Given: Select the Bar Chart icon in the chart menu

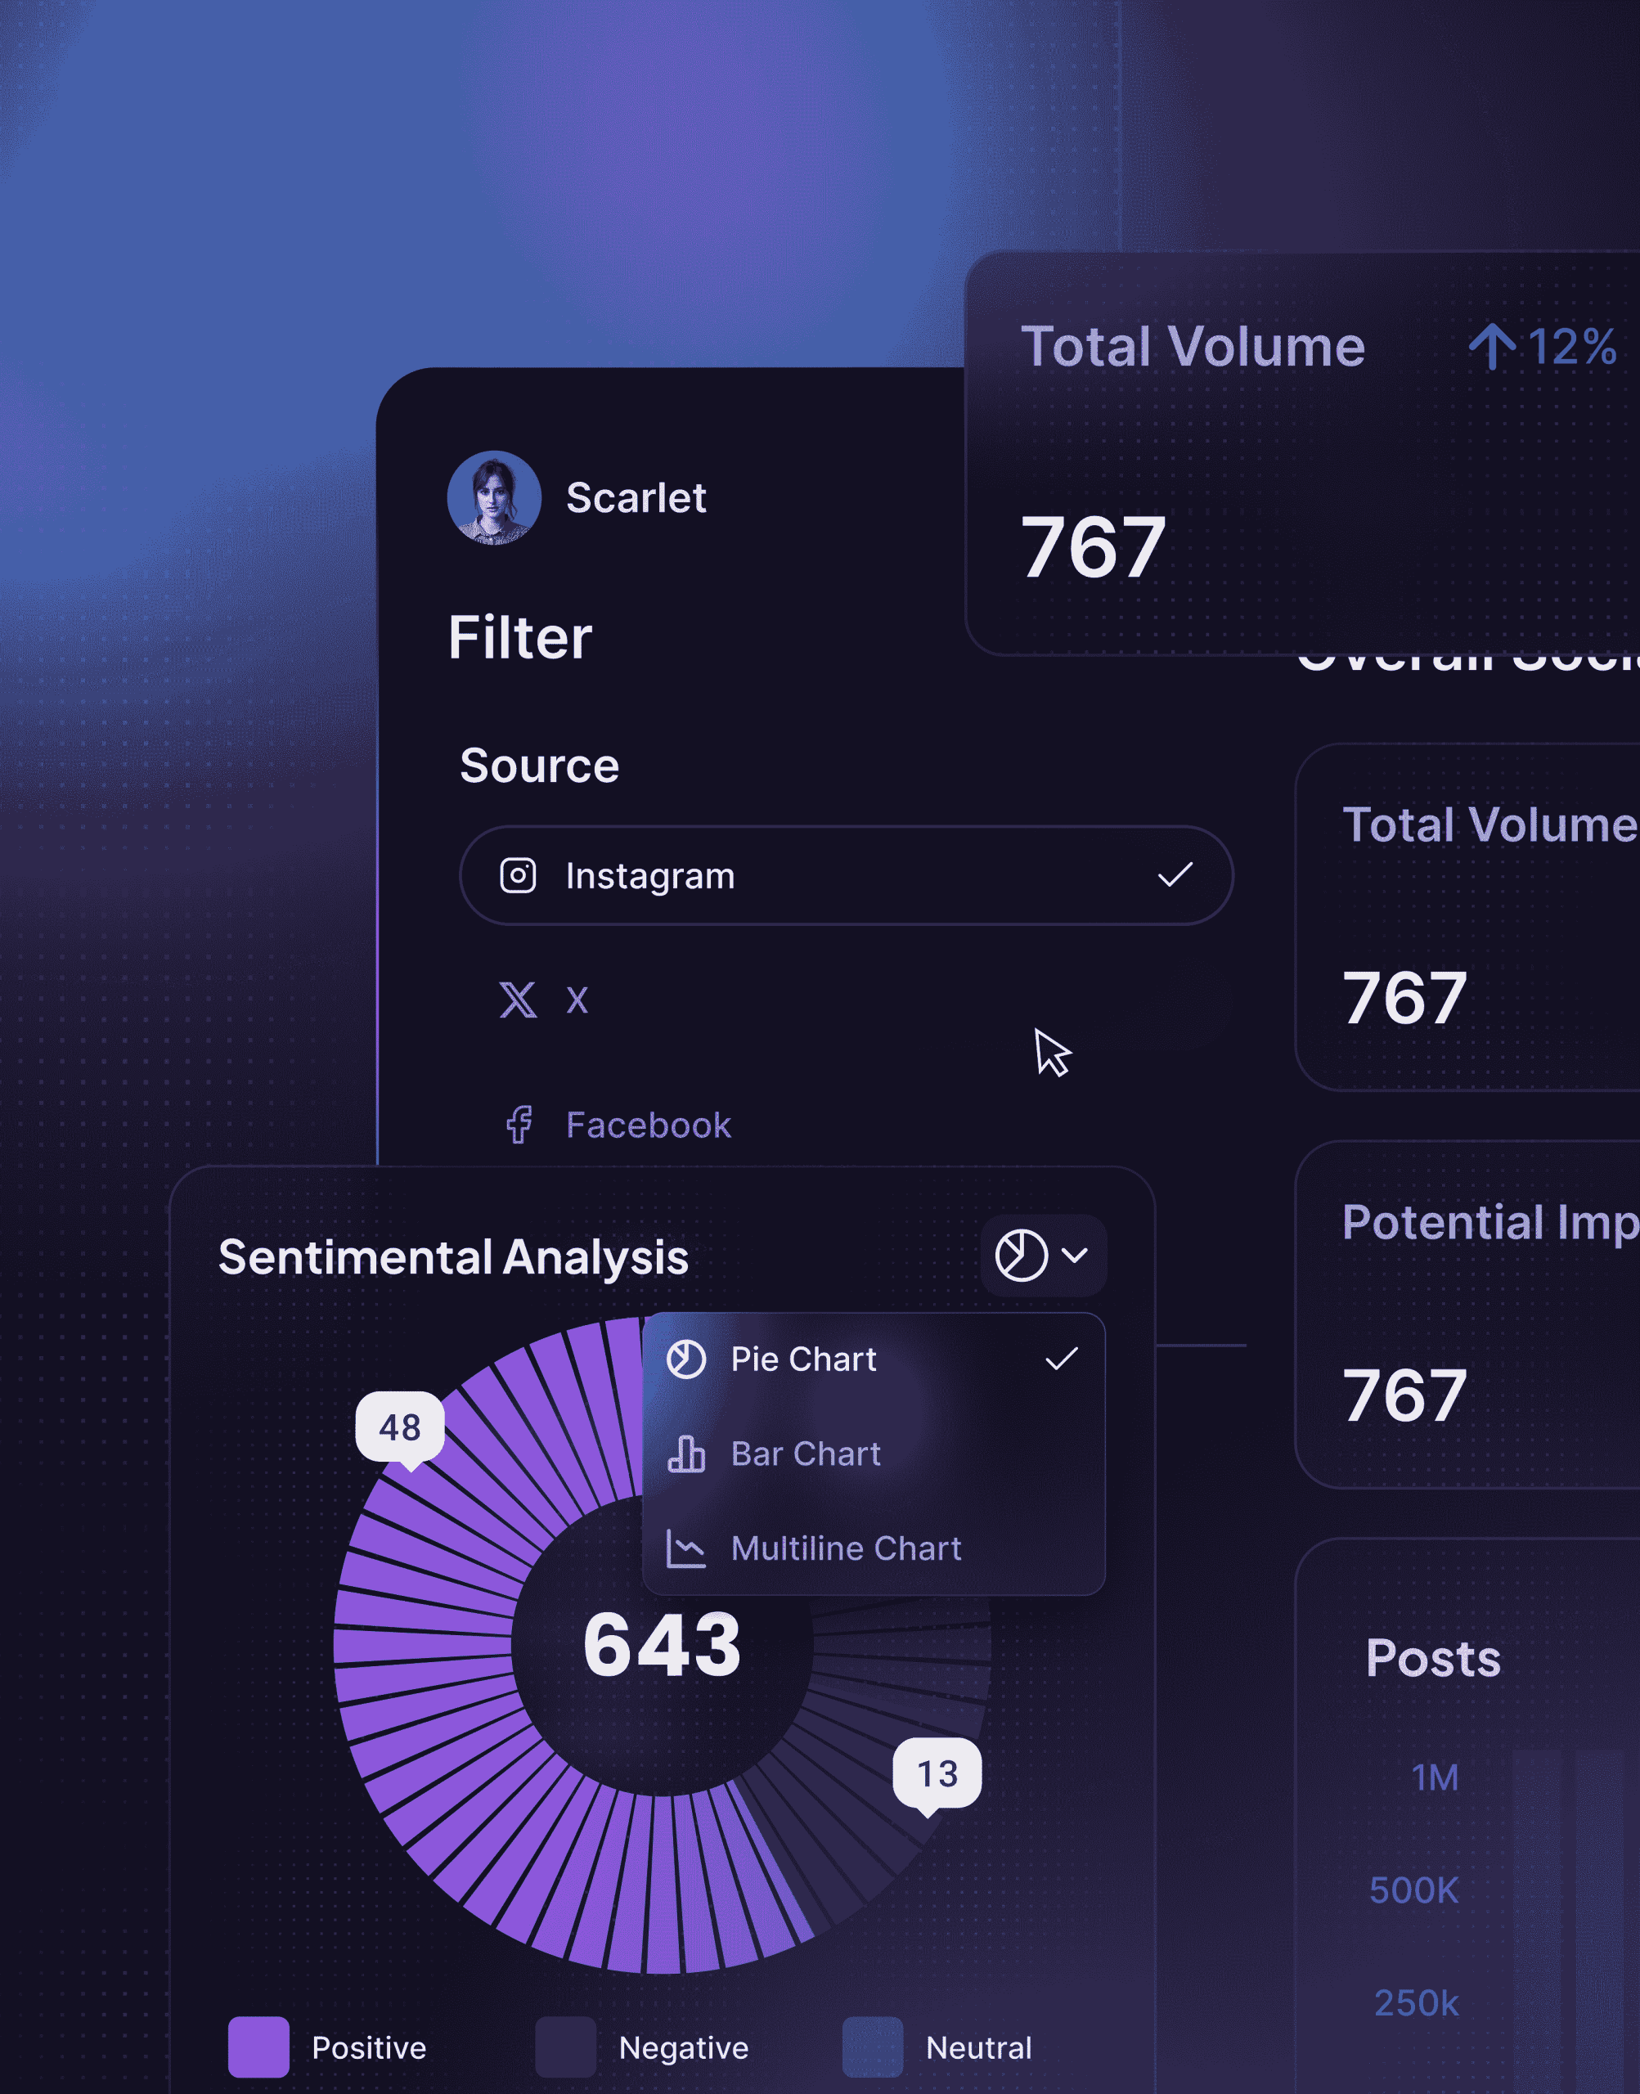Looking at the screenshot, I should pos(686,1453).
